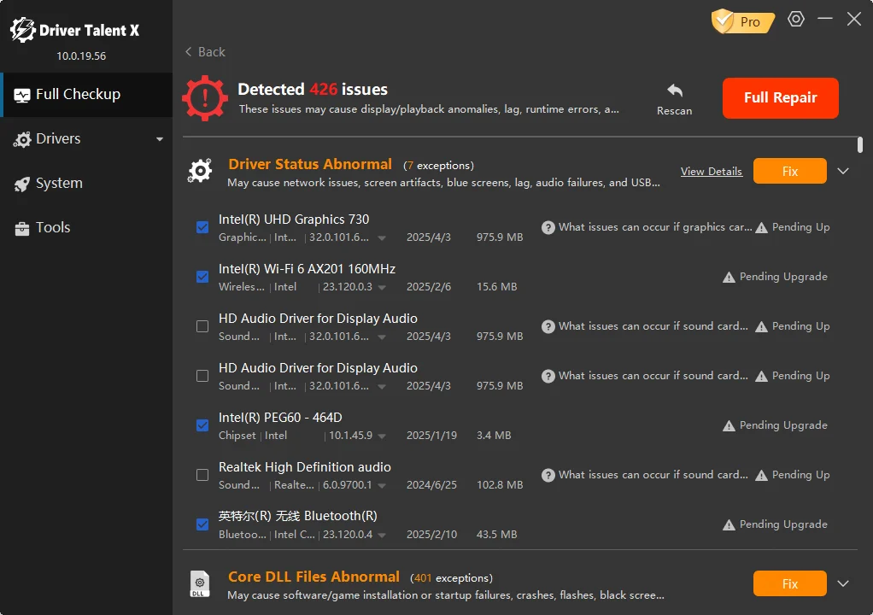Click Pending Upgrade status for Bluetooth
The image size is (873, 615).
(x=783, y=524)
